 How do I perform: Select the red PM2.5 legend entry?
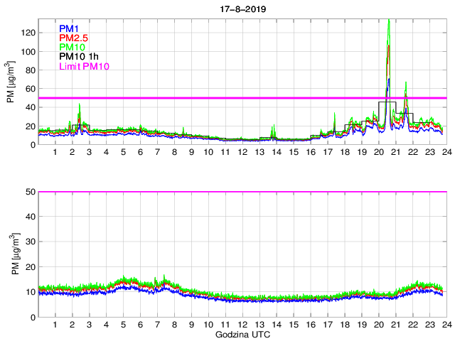click(x=73, y=38)
